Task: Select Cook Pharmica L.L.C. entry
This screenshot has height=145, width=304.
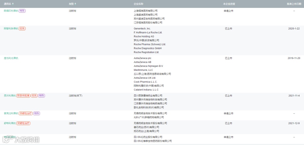Action: coord(146,82)
